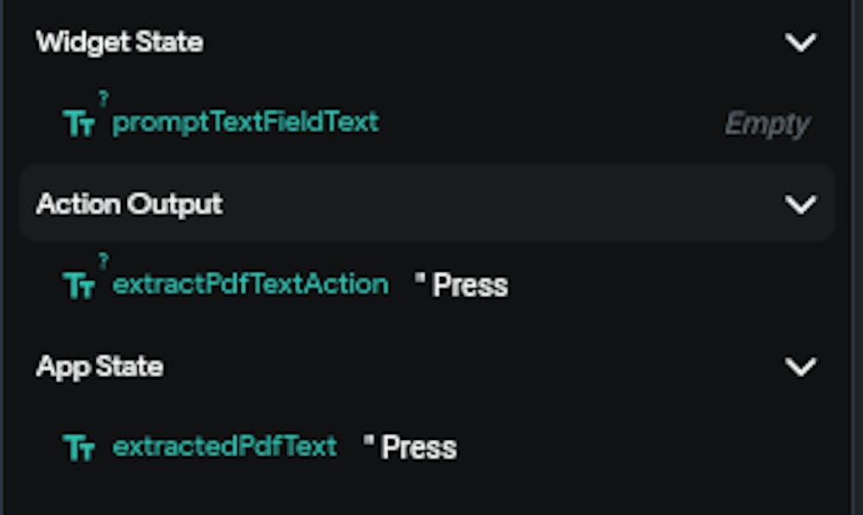863x515 pixels.
Task: Click the text type icon beside extractedPdfText
Action: click(79, 448)
